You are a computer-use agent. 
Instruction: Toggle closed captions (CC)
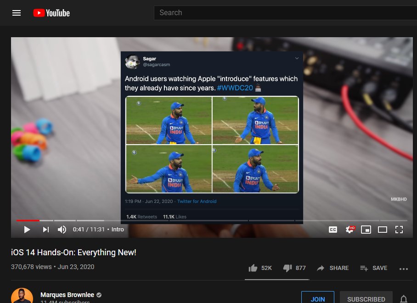click(332, 230)
